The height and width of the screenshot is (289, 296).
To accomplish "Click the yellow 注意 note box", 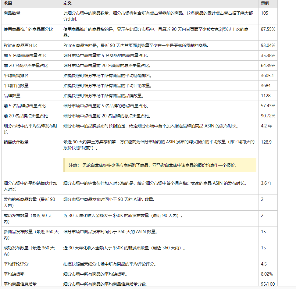I will (160, 164).
